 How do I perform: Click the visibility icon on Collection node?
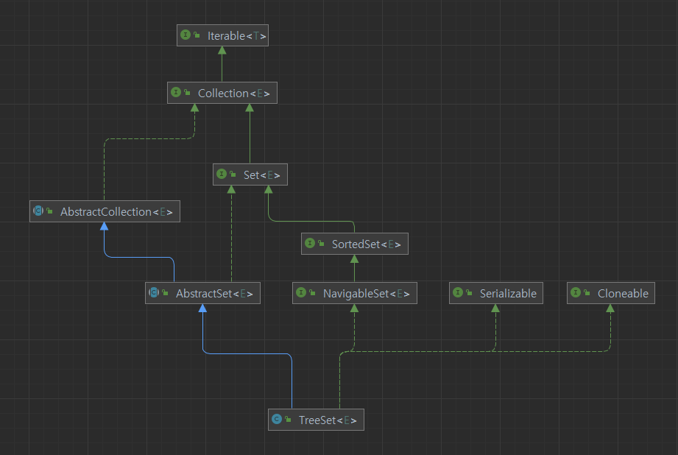point(187,92)
